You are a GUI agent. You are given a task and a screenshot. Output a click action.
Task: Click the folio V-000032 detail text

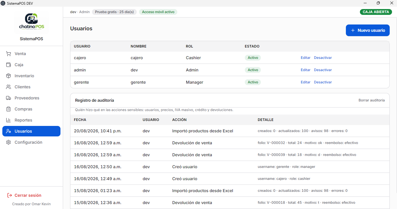pos(308,143)
